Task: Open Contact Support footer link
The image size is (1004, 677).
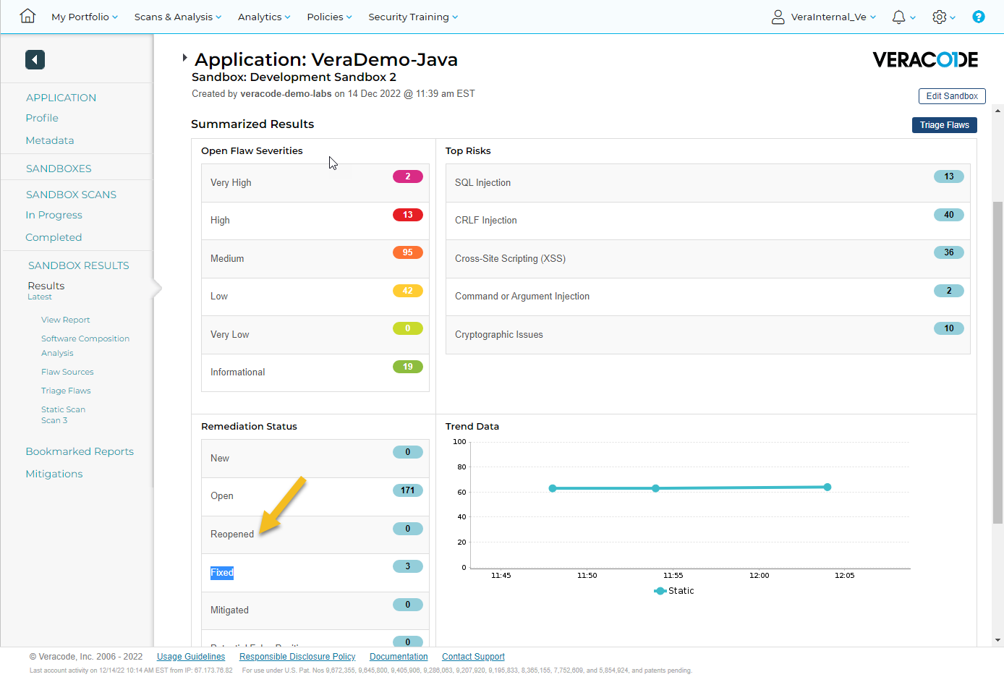Action: [x=473, y=657]
